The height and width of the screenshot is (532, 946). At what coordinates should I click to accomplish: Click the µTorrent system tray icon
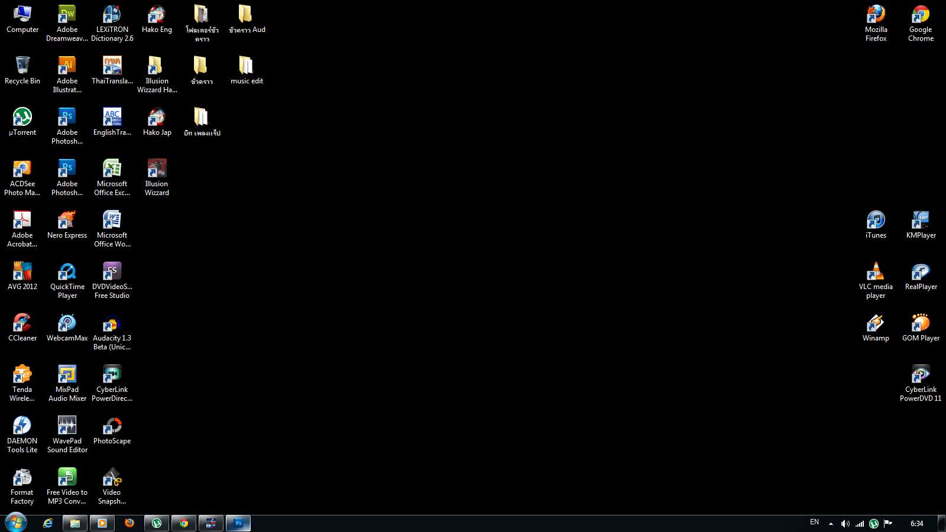(x=874, y=524)
